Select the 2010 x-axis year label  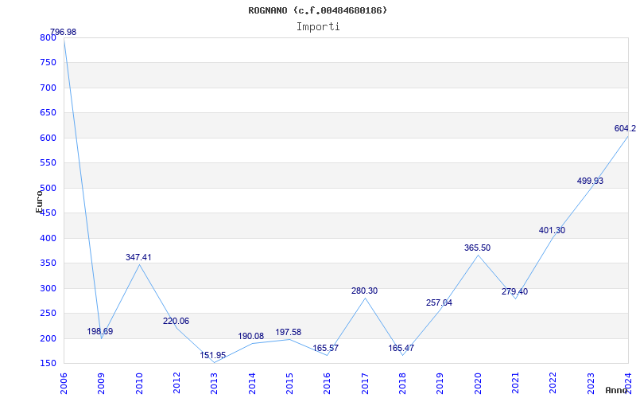click(x=138, y=384)
